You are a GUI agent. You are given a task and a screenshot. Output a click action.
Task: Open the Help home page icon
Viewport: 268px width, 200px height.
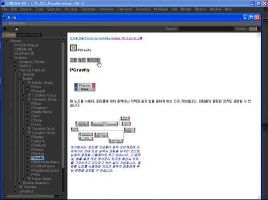pos(17,29)
